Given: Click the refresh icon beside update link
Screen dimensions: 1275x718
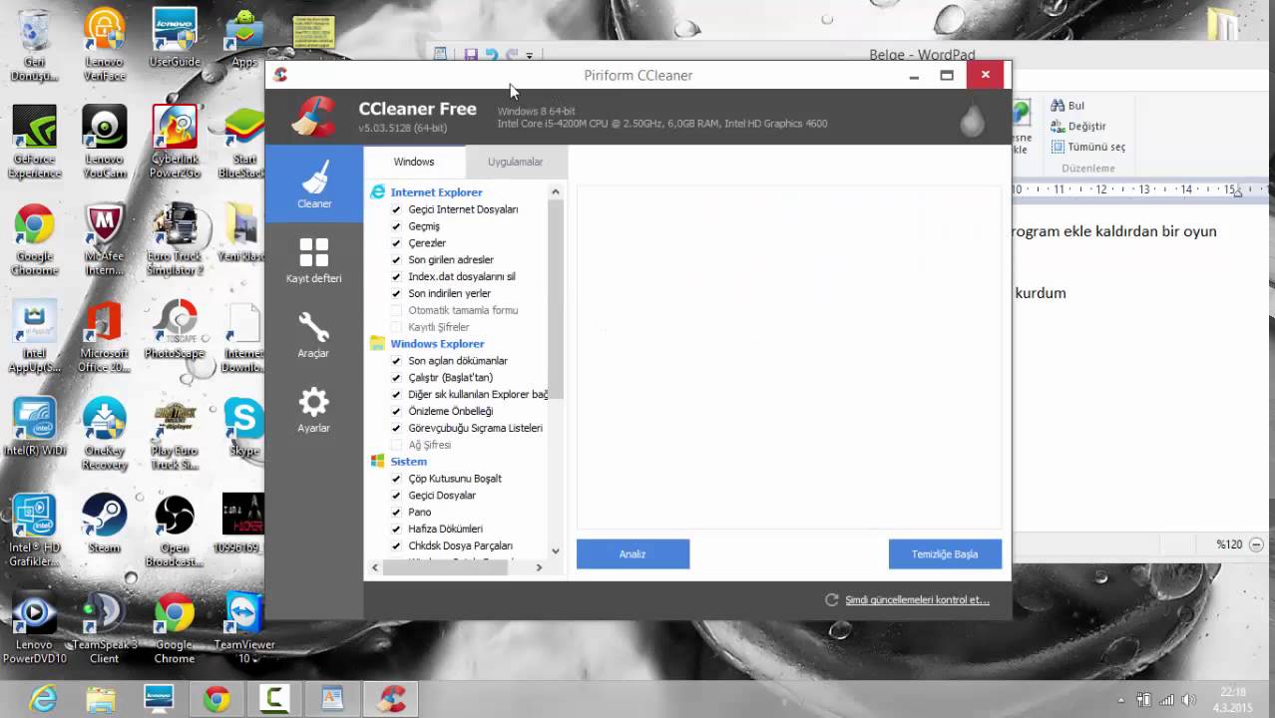Looking at the screenshot, I should 831,600.
